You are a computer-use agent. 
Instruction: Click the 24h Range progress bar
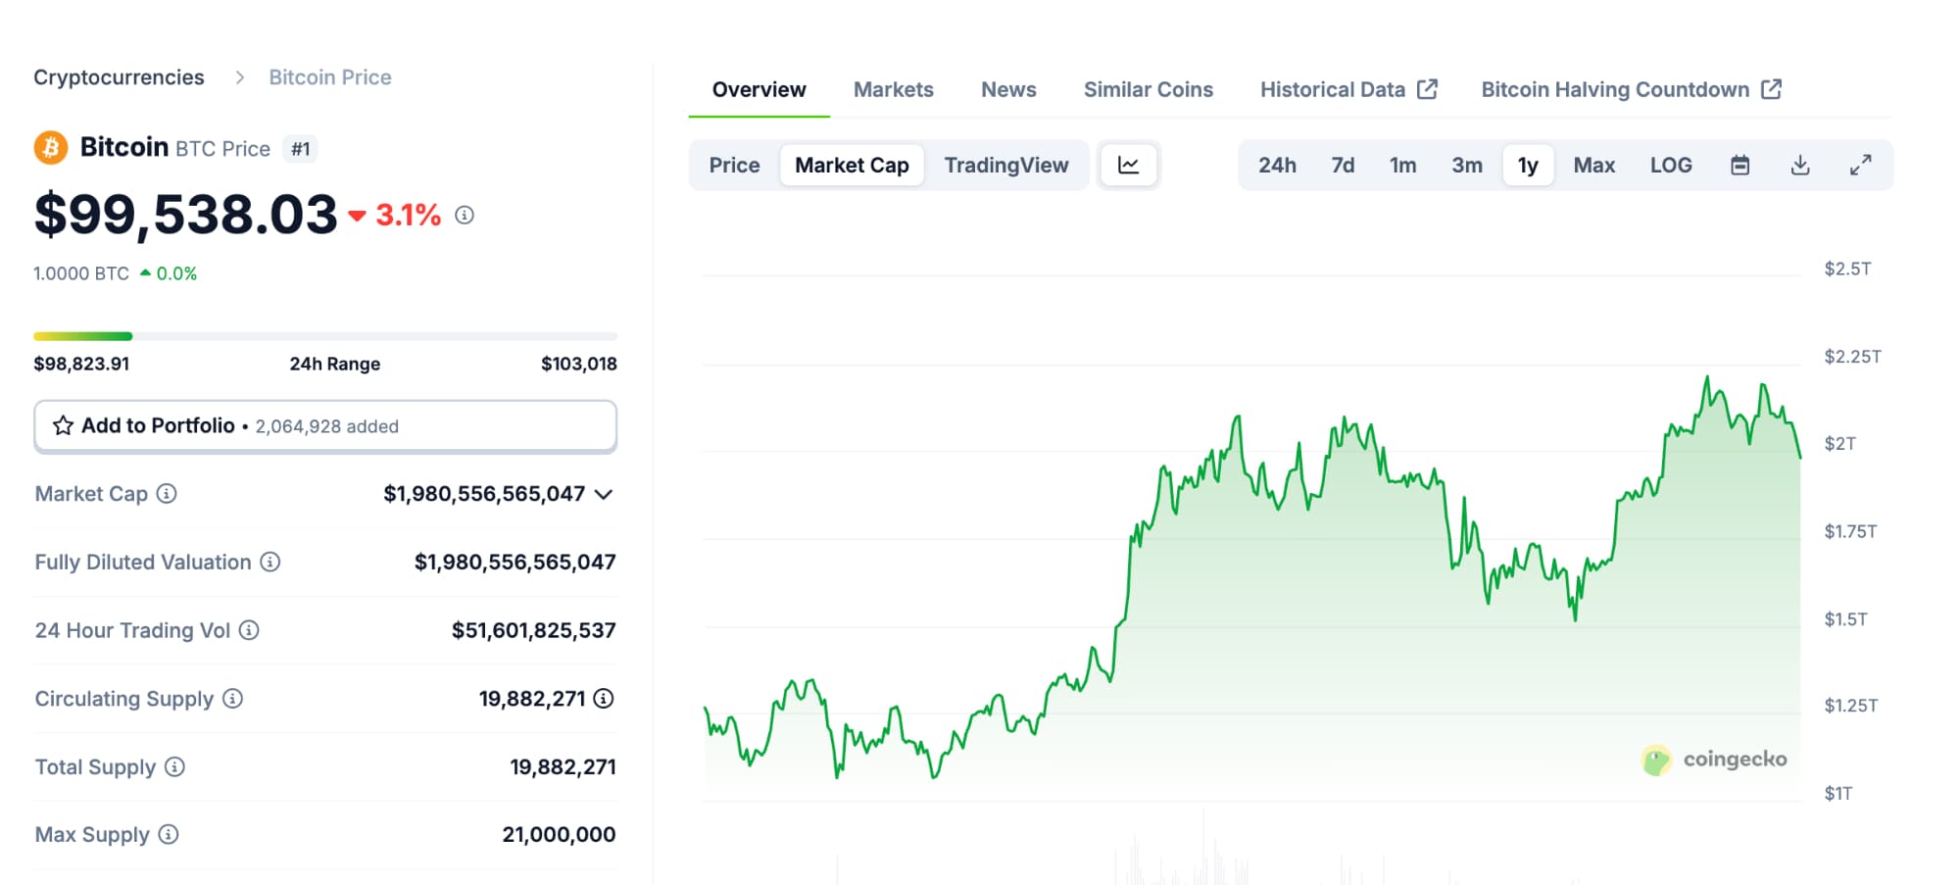325,336
